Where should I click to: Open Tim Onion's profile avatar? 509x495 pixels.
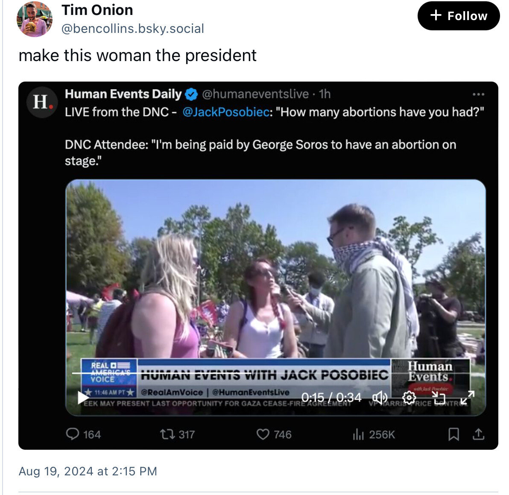[x=35, y=19]
